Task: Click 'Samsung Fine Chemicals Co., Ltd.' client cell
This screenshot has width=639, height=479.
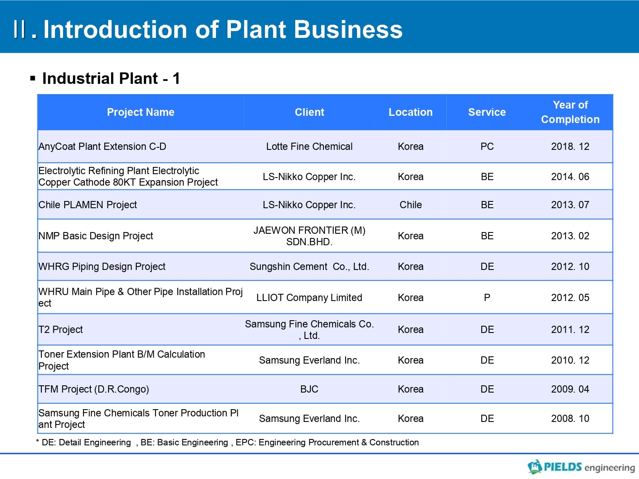Action: [x=309, y=330]
